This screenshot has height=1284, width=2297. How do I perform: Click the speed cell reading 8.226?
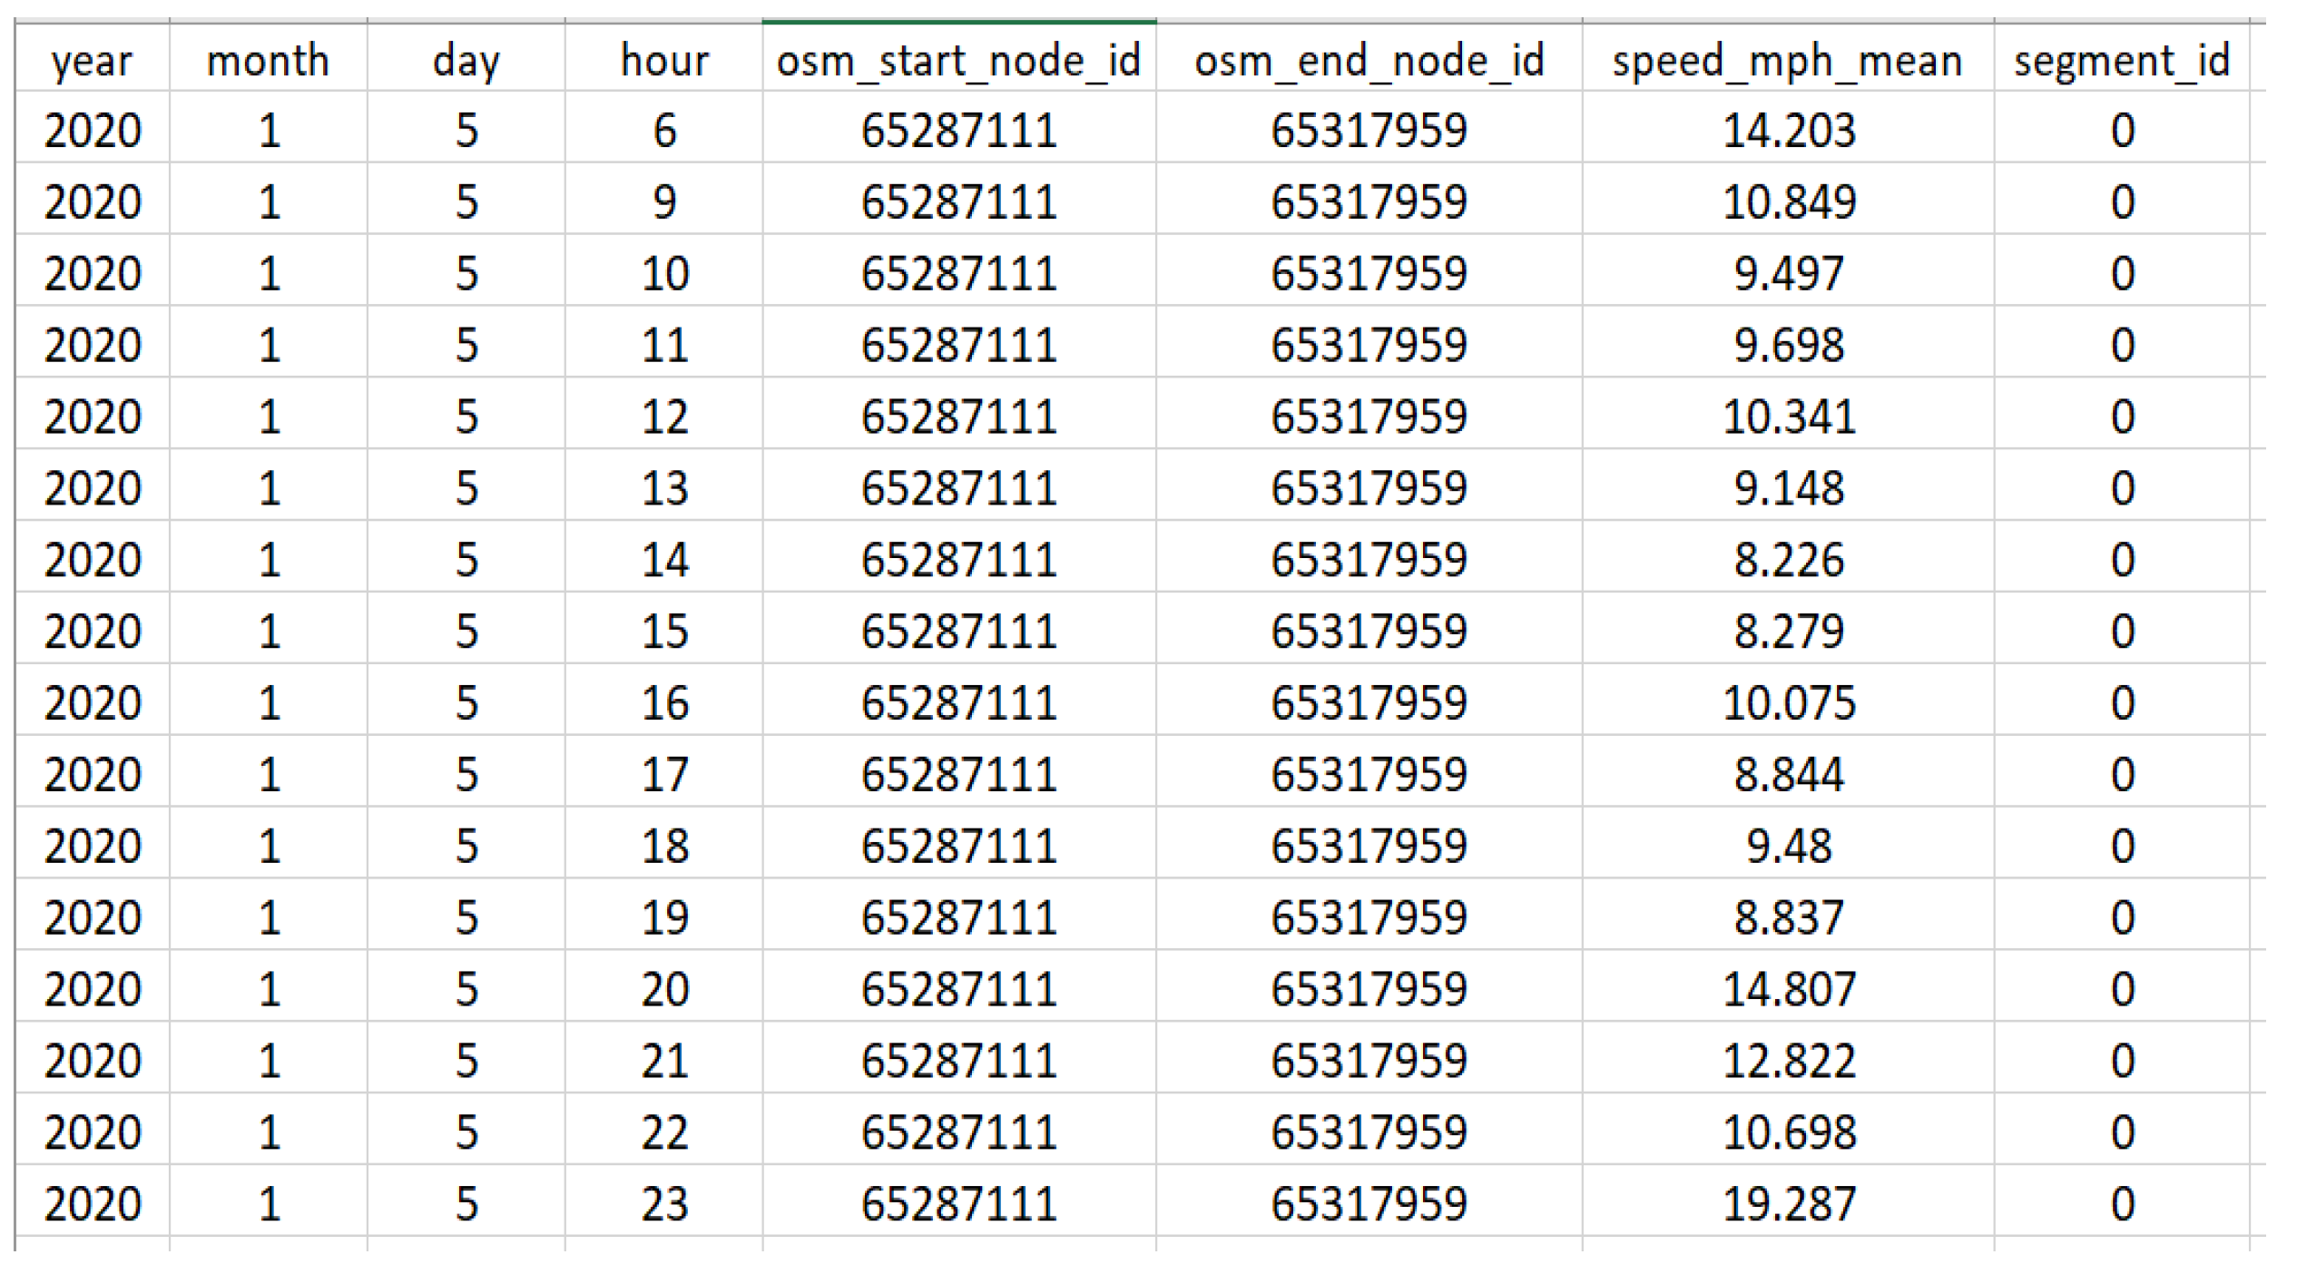[1788, 560]
